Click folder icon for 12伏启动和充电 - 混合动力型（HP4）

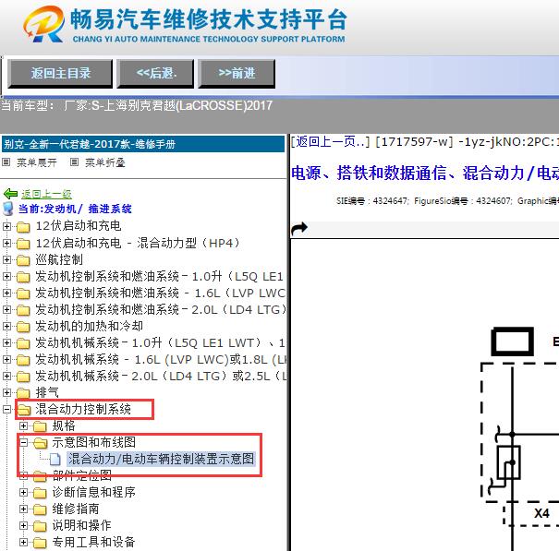click(x=23, y=244)
